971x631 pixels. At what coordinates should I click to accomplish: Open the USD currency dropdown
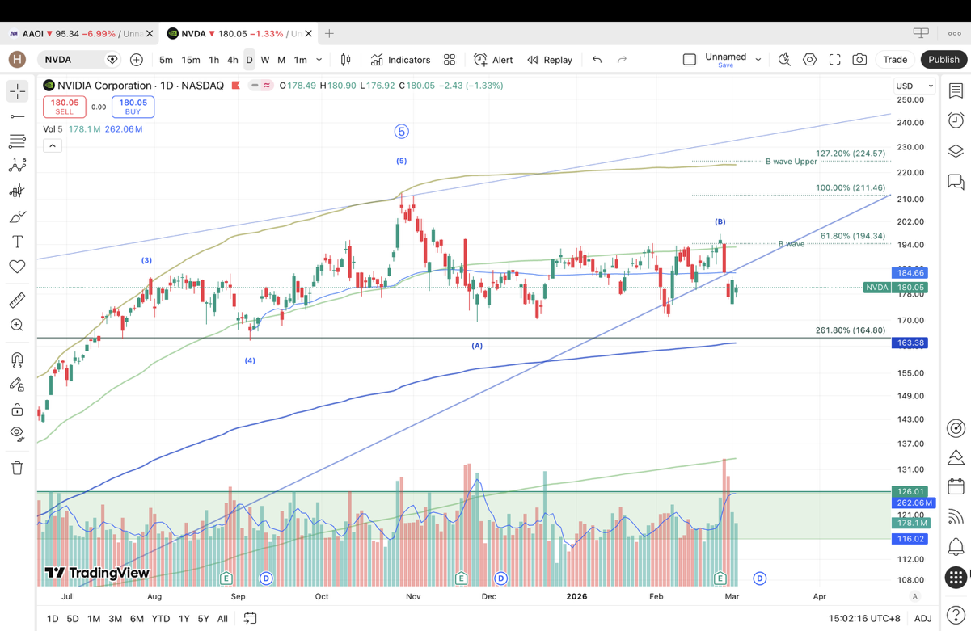[914, 86]
